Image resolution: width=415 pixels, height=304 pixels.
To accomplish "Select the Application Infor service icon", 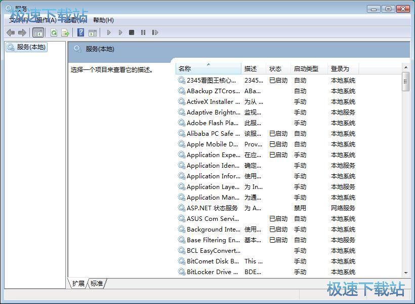I will [x=181, y=176].
